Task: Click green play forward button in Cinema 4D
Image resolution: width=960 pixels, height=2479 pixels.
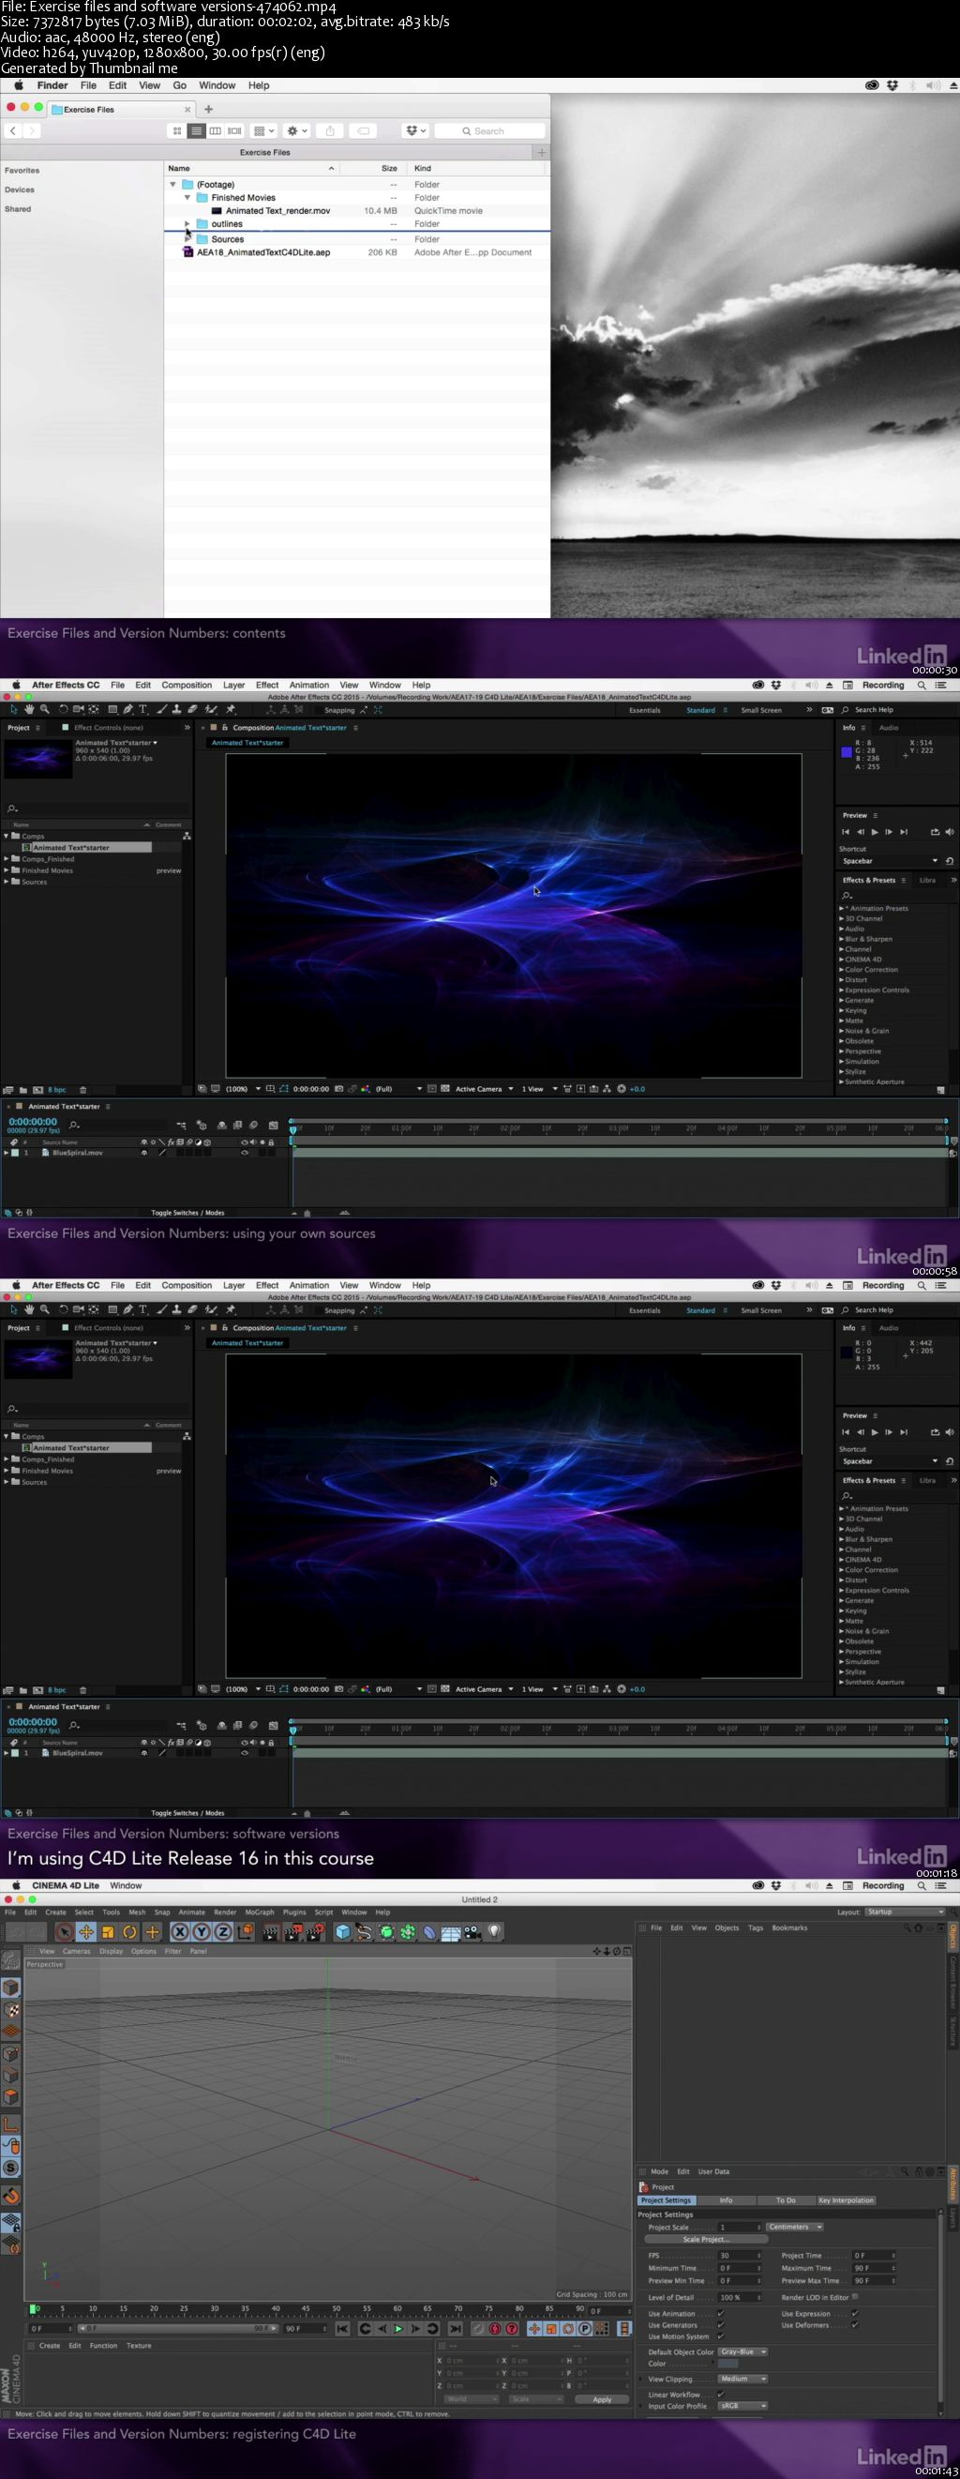Action: tap(399, 2329)
